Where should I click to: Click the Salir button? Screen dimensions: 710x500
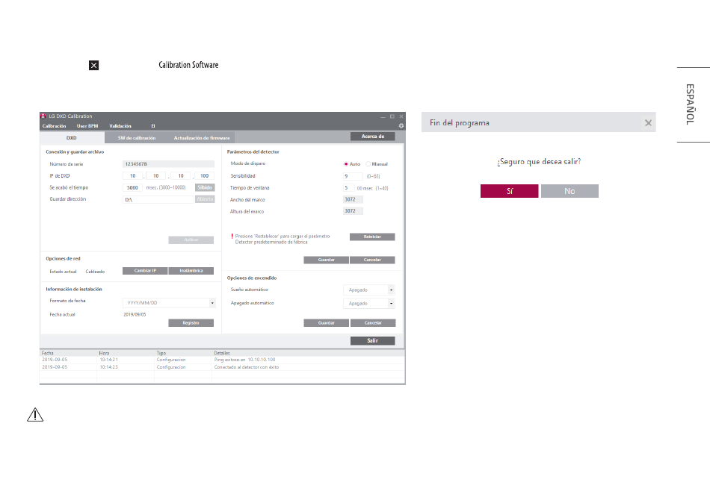pyautogui.click(x=373, y=340)
